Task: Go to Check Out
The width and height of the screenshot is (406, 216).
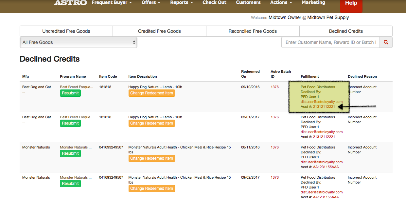Action: pyautogui.click(x=215, y=3)
